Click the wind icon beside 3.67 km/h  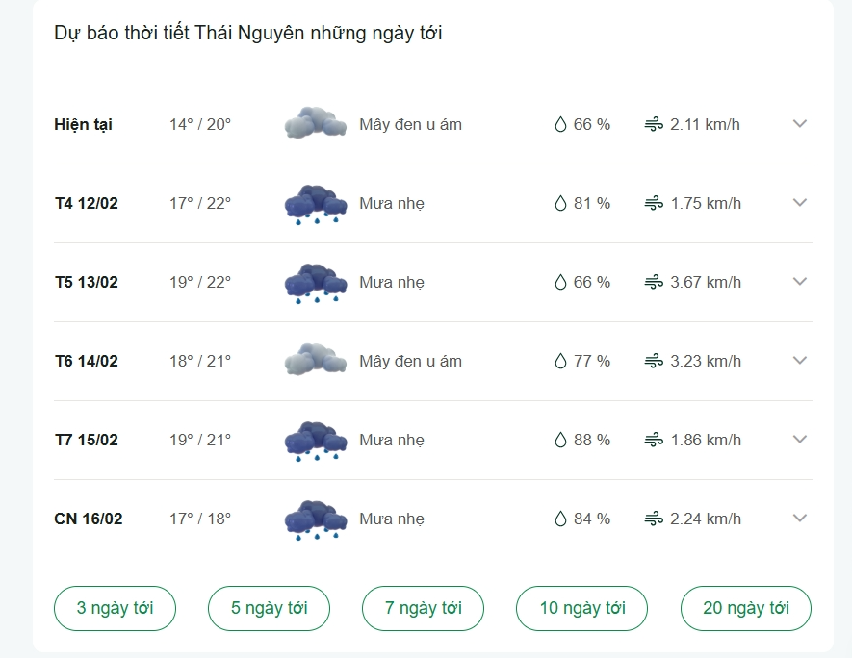pos(654,282)
